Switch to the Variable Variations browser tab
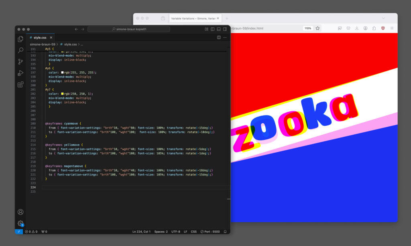 pyautogui.click(x=193, y=18)
